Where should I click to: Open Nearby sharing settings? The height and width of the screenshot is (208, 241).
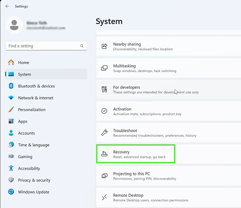coord(168,46)
